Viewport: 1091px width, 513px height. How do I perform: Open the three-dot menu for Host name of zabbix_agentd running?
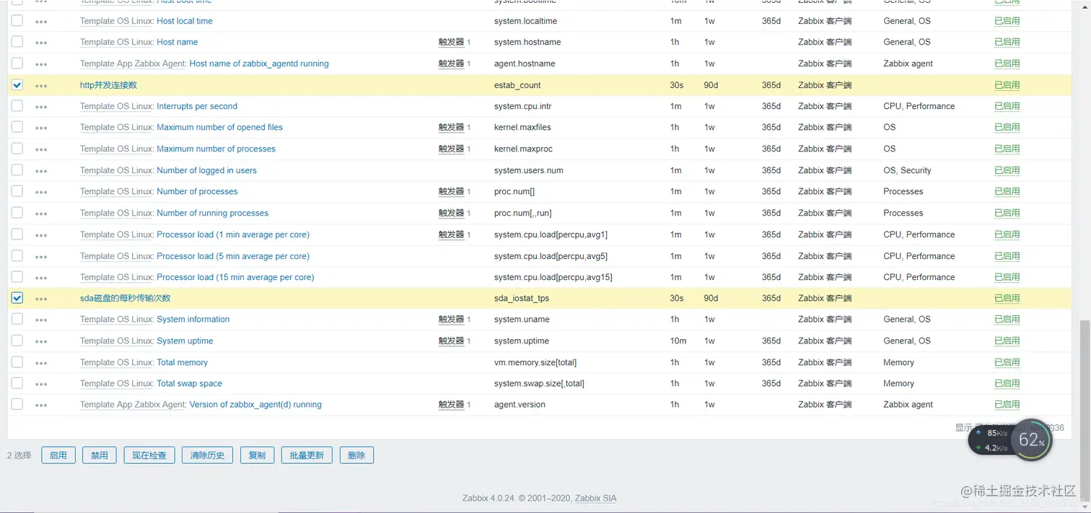coord(41,64)
